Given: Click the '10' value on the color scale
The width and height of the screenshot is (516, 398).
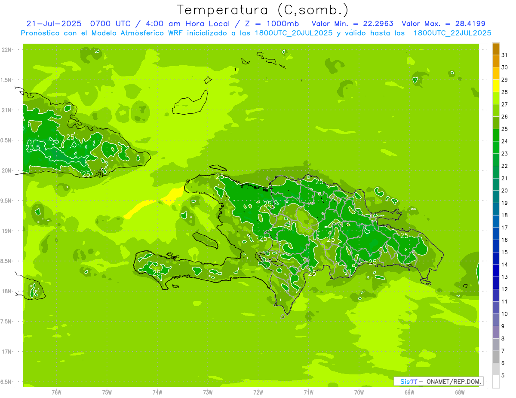Looking at the screenshot, I should coord(505,314).
